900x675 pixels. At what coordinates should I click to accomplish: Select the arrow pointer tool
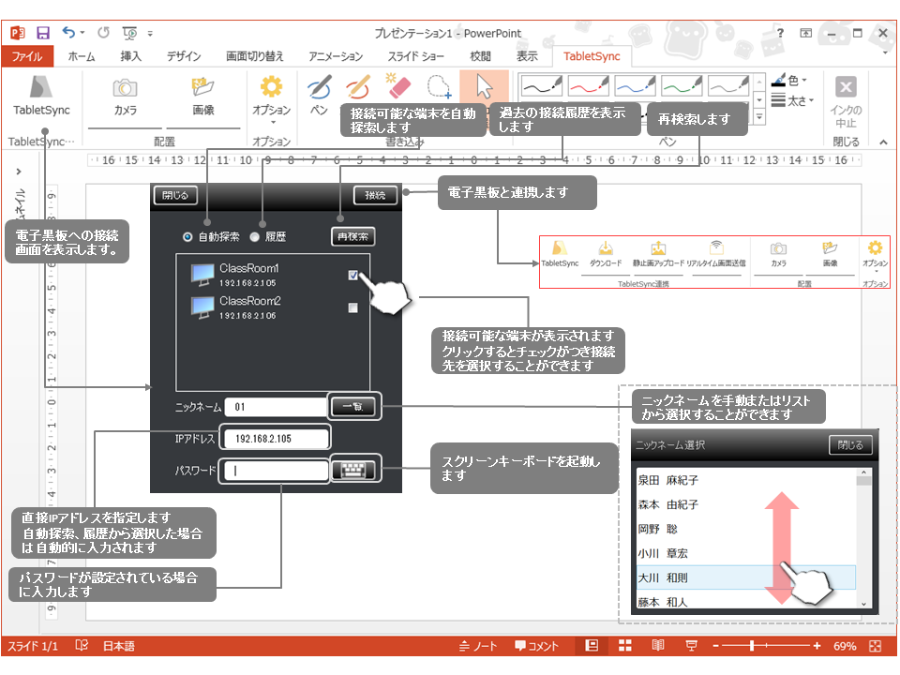pos(484,87)
